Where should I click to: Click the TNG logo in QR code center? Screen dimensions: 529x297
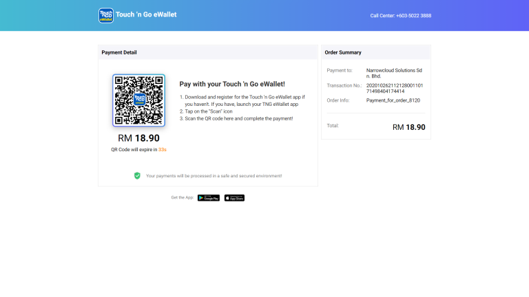pos(139,100)
